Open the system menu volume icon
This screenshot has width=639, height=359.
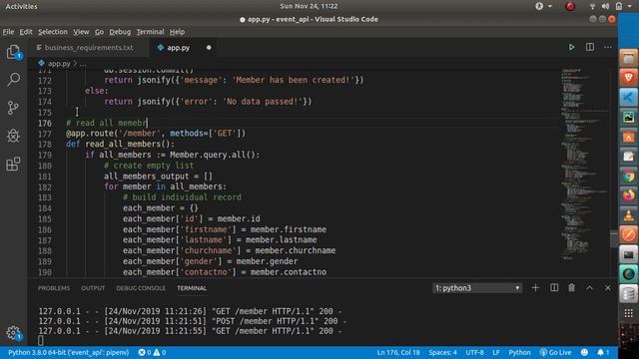[606, 6]
